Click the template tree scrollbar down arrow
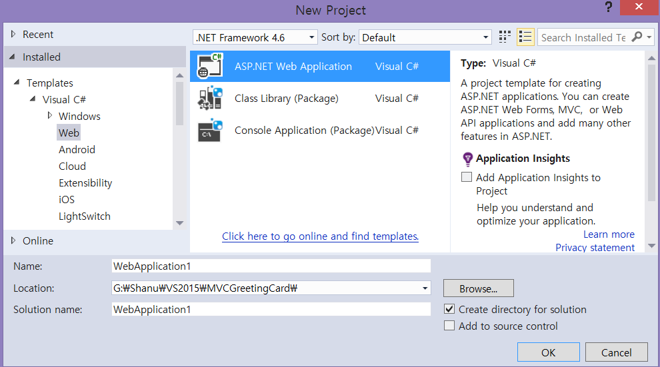Image resolution: width=660 pixels, height=367 pixels. click(x=180, y=223)
